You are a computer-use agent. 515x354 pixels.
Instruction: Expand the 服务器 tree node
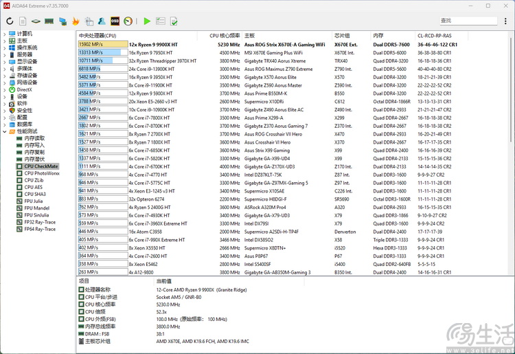coord(5,54)
